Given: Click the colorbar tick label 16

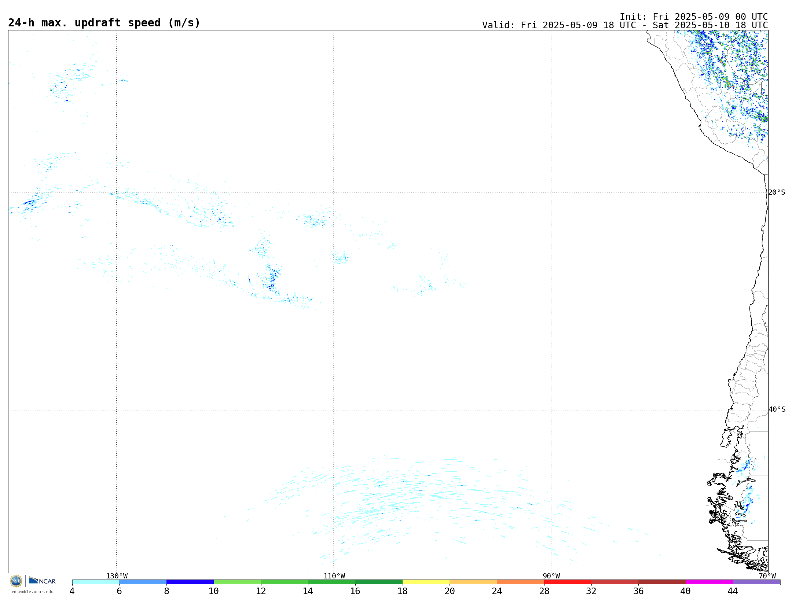Looking at the screenshot, I should point(355,591).
